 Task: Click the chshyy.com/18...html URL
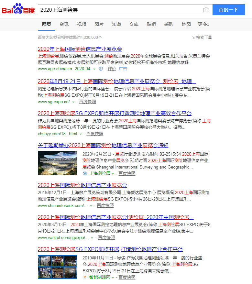58,134
